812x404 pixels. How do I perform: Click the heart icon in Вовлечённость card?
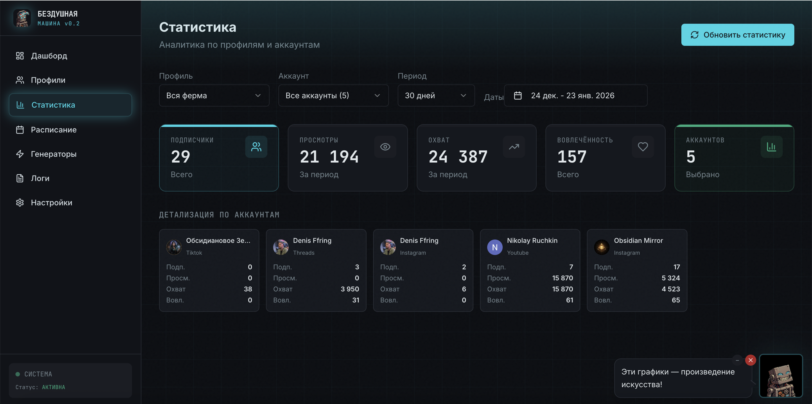tap(642, 147)
